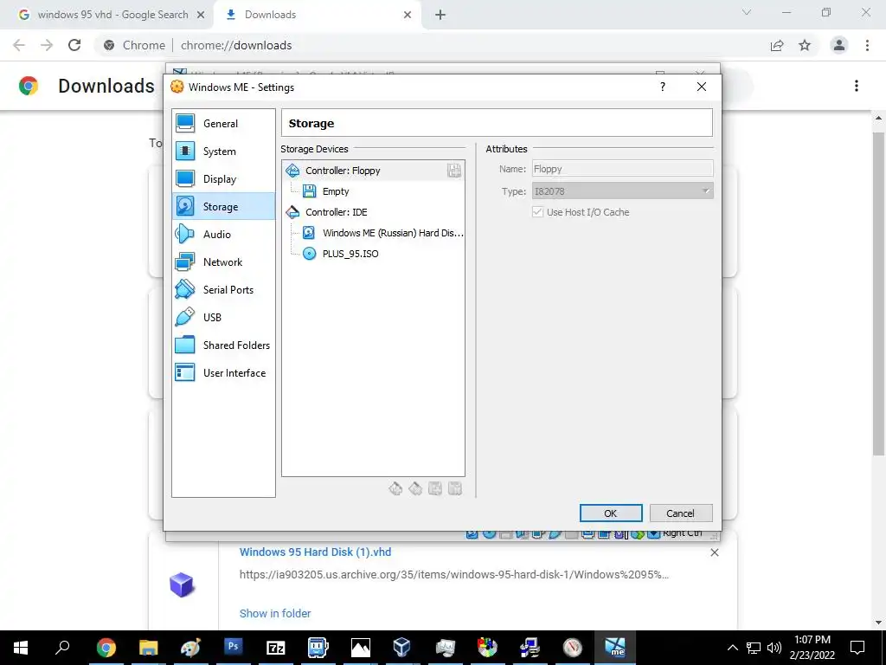Click the add new storage controller icon
The width and height of the screenshot is (886, 665).
(395, 488)
